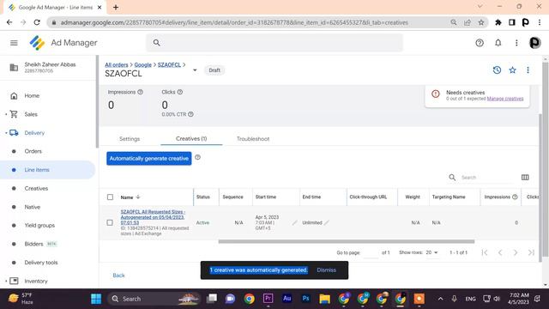The image size is (549, 309).
Task: Click Impressions column header help icon
Action: pos(515,197)
